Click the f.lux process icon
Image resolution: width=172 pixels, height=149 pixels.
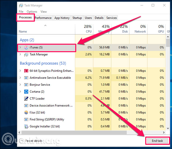pyautogui.click(x=26, y=113)
